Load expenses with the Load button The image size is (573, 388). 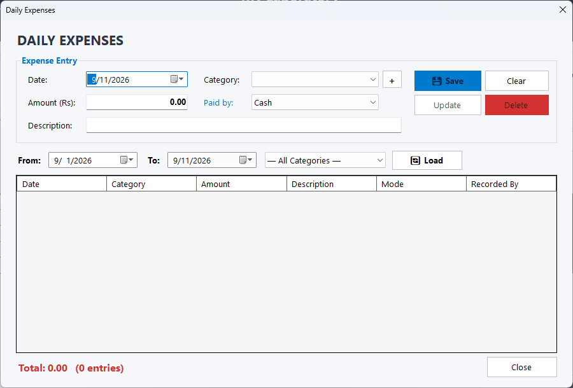427,160
